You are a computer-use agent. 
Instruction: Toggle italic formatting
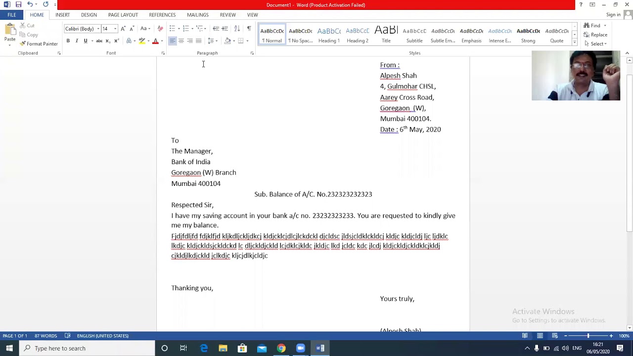click(77, 41)
